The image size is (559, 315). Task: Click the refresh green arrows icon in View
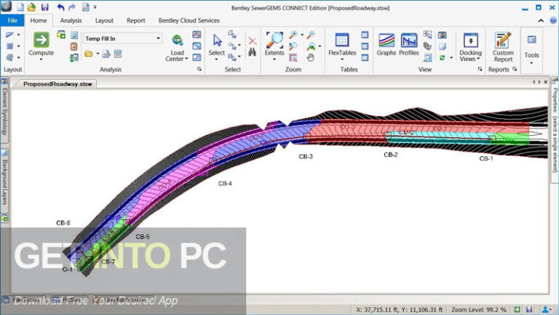point(443,57)
